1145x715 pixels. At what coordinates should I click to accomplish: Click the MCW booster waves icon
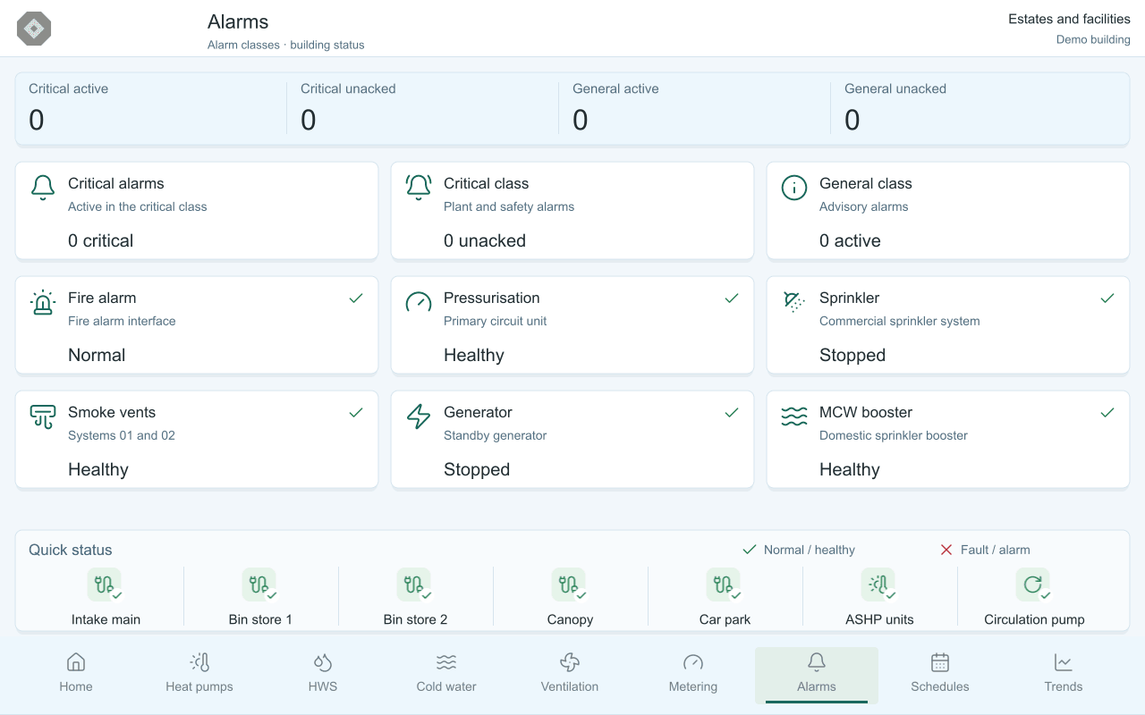pyautogui.click(x=794, y=416)
